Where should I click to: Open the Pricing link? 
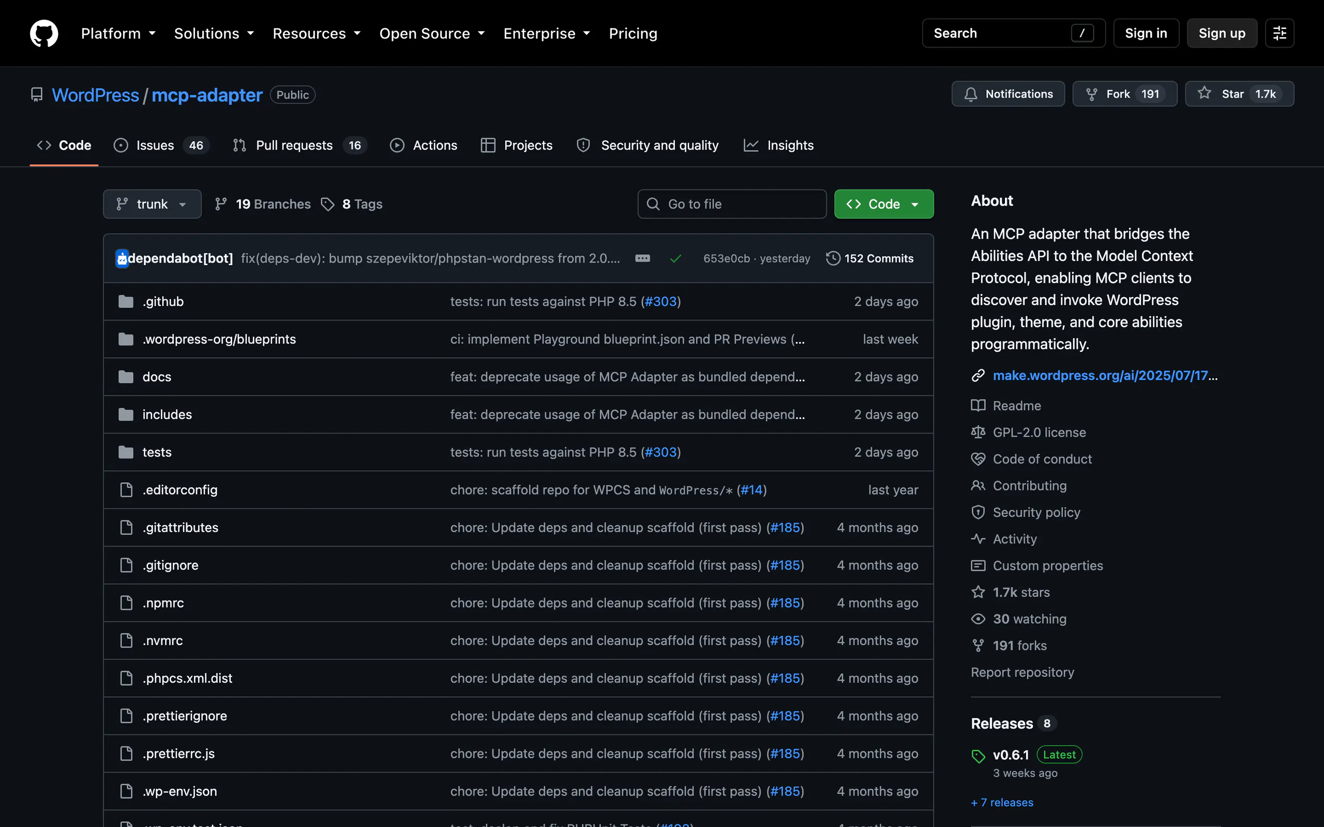(633, 34)
